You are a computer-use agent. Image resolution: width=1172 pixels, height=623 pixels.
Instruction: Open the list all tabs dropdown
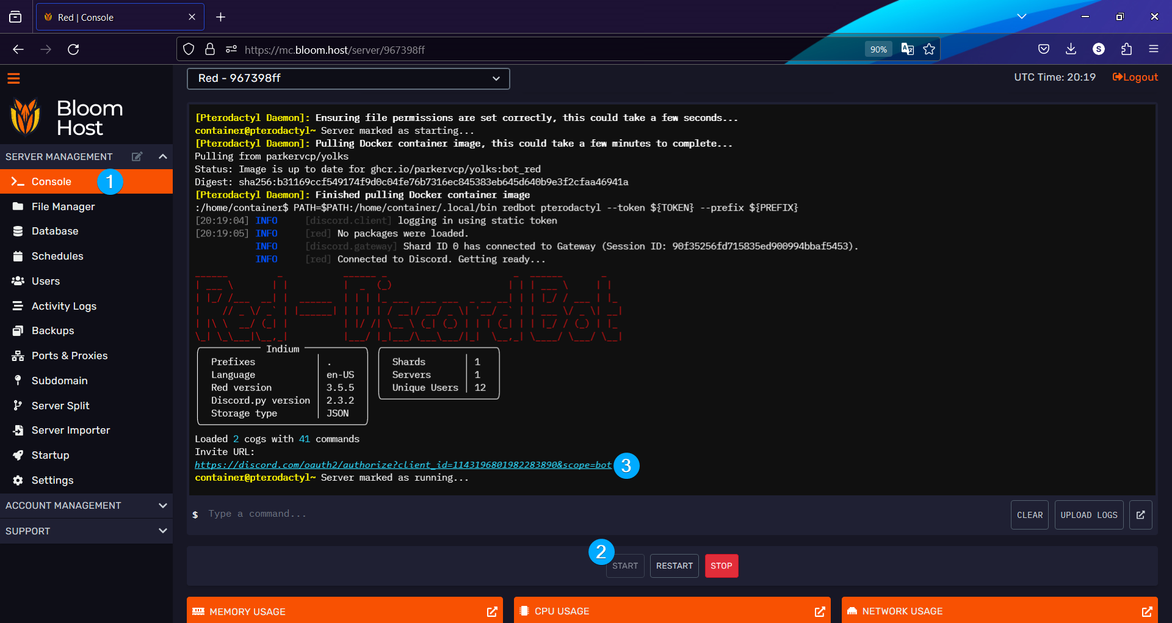[x=1022, y=16]
